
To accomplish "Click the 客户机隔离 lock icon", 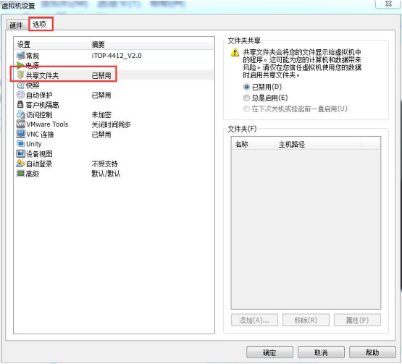I will click(20, 104).
